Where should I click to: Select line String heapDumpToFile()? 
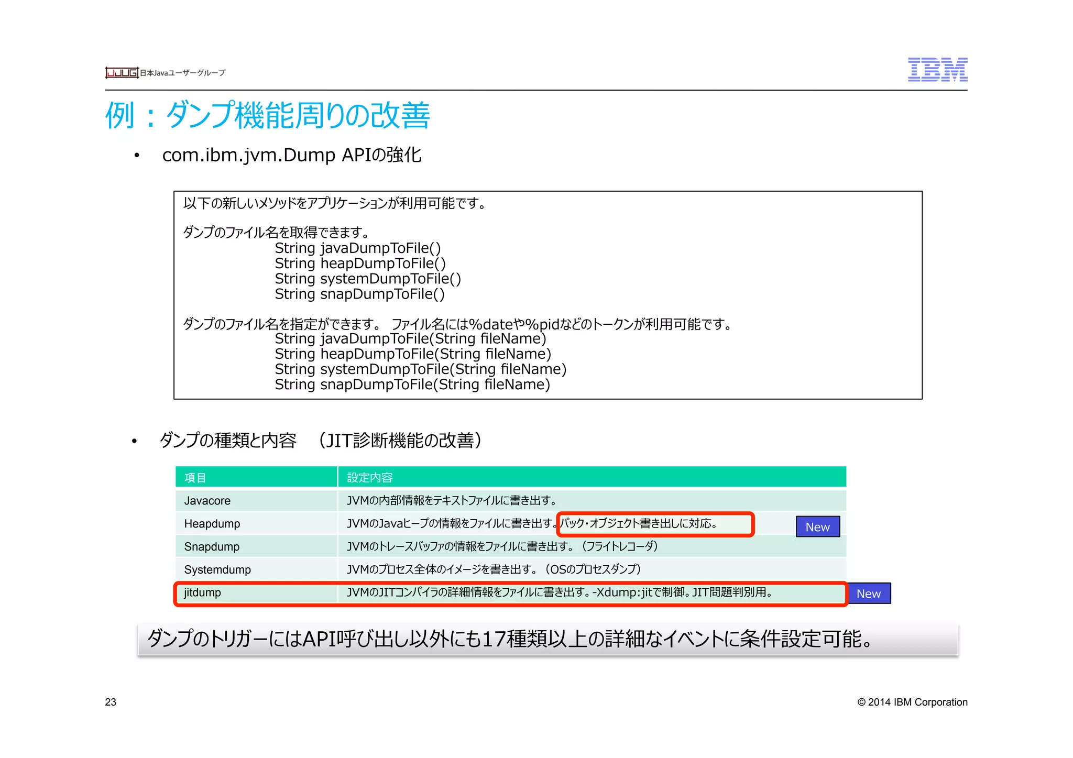pyautogui.click(x=360, y=263)
